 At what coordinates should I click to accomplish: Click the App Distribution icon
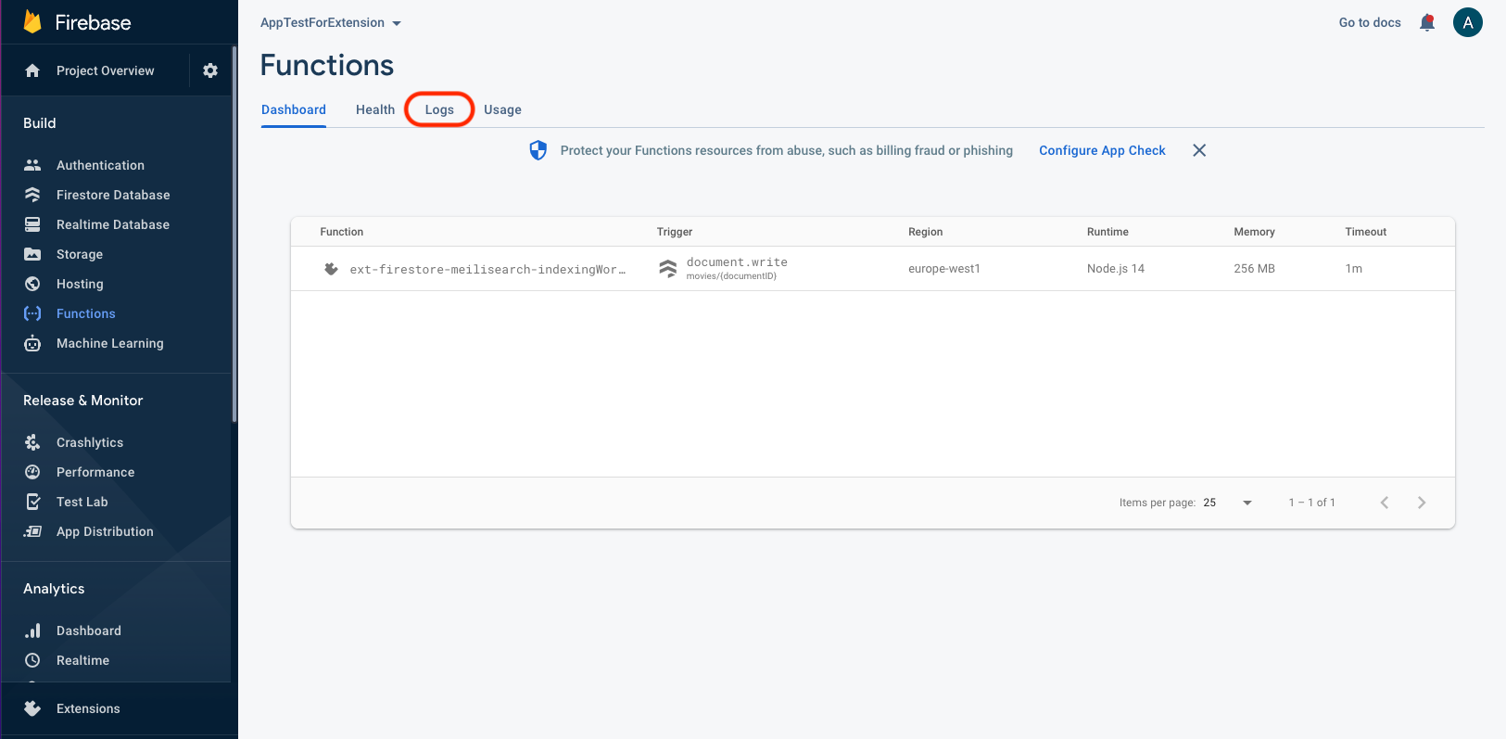(32, 531)
